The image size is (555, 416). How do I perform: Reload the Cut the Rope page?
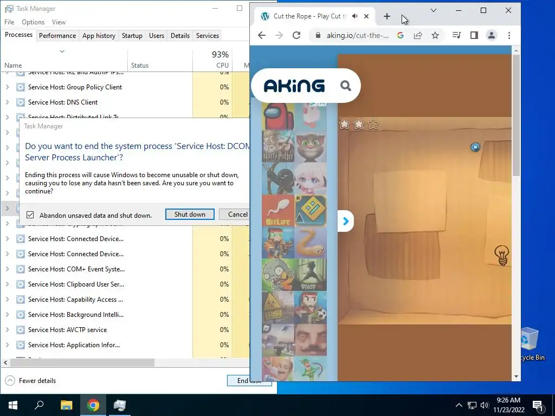[x=296, y=35]
